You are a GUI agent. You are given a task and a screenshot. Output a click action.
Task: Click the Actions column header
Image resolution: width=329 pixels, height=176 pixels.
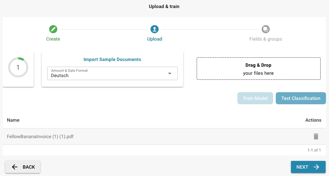pyautogui.click(x=313, y=120)
